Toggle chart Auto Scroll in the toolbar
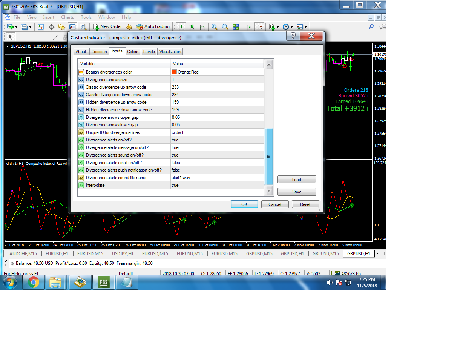 (248, 27)
